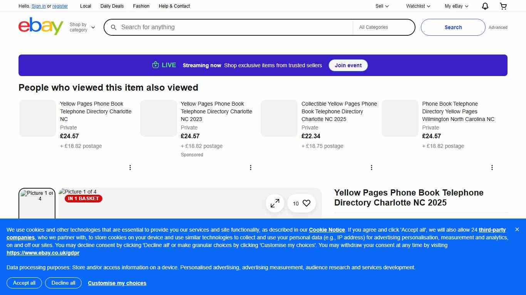
Task: Click the magnifying glass search icon
Action: click(114, 27)
